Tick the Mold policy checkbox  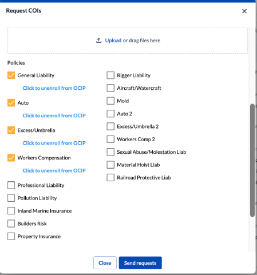110,101
